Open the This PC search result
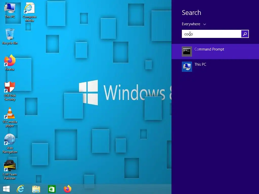Image resolution: width=259 pixels, height=194 pixels. pyautogui.click(x=215, y=67)
